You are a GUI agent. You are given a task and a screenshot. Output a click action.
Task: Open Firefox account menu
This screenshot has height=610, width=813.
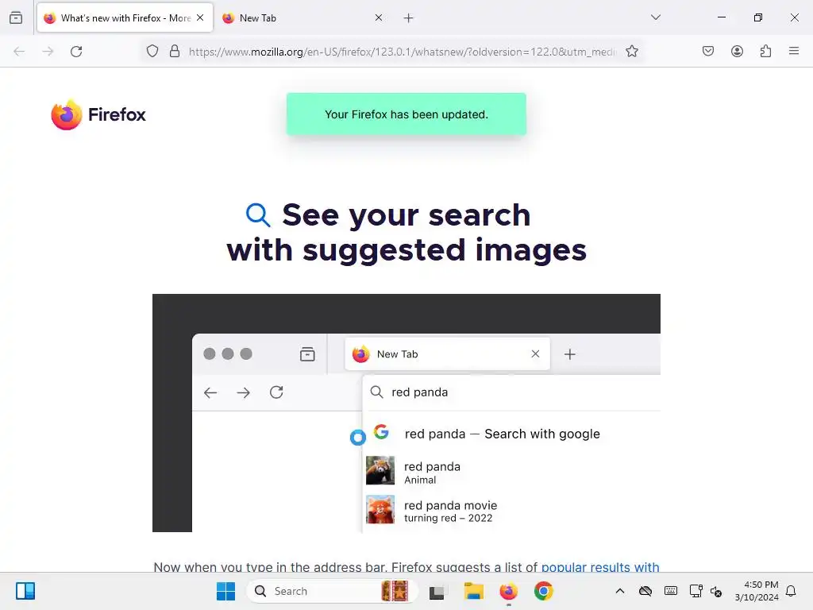click(737, 52)
